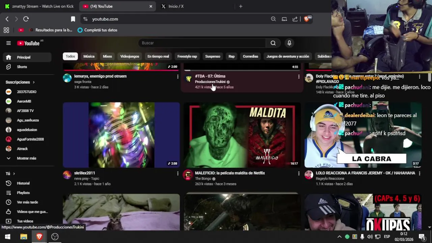Select the Comedias filter chip
Viewport: 432px width, 243px height.
pyautogui.click(x=250, y=56)
